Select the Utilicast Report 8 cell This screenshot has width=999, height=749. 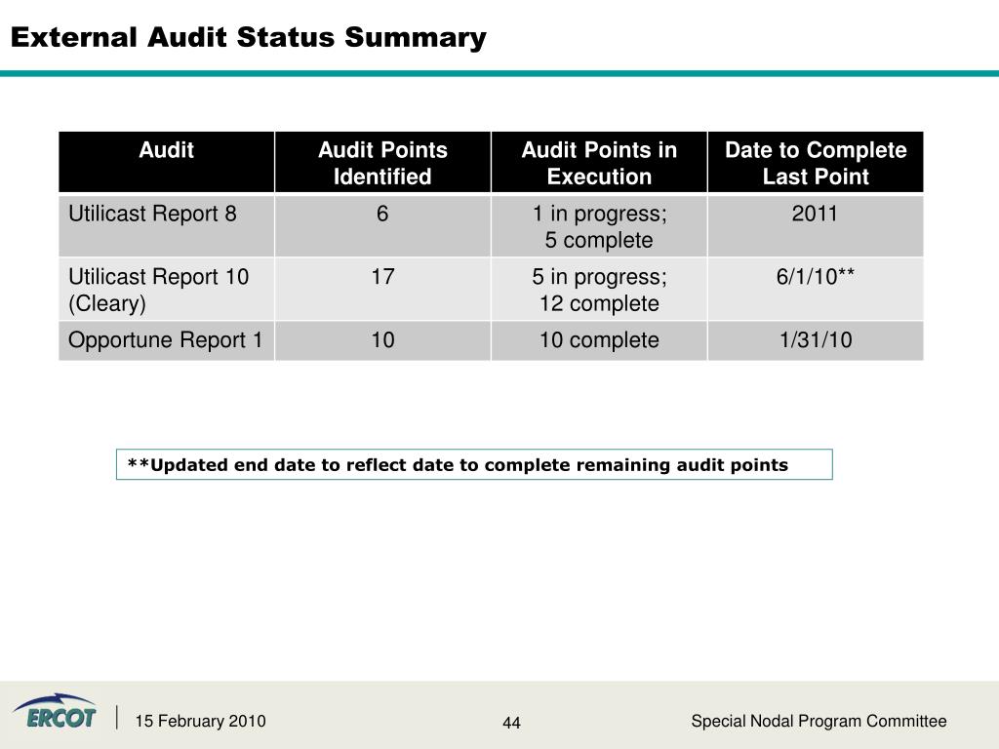(x=166, y=225)
